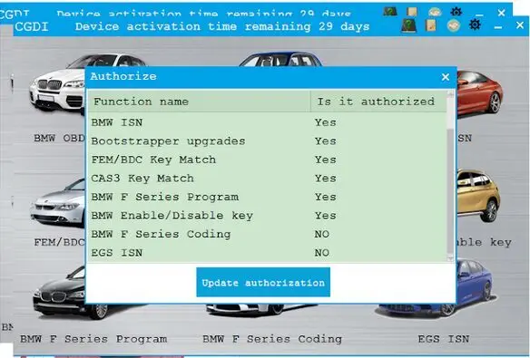This screenshot has width=530, height=358.
Task: Click the 'Function name' column header
Action: coord(199,102)
